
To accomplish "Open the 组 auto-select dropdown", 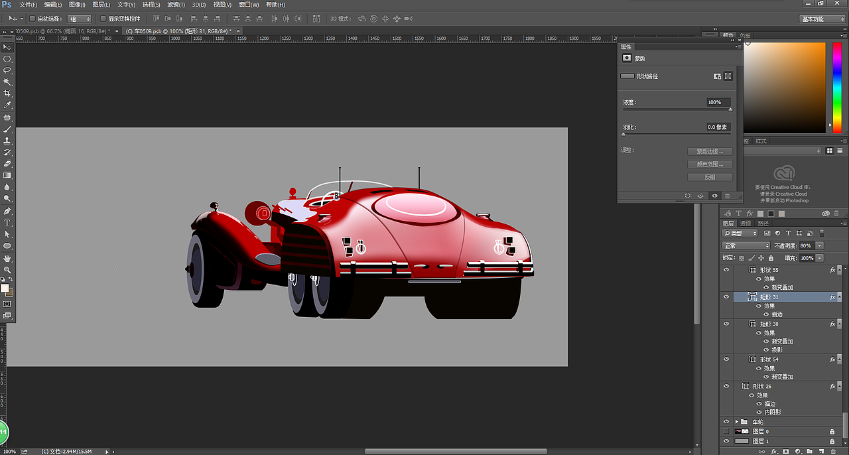I will click(x=80, y=19).
